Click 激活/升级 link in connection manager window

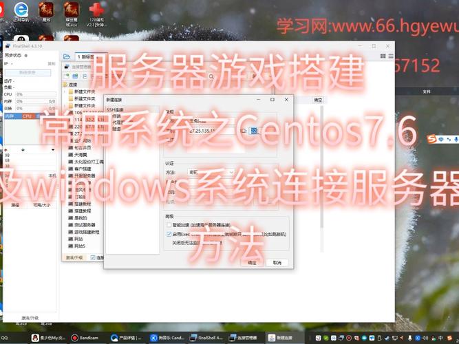click(74, 257)
